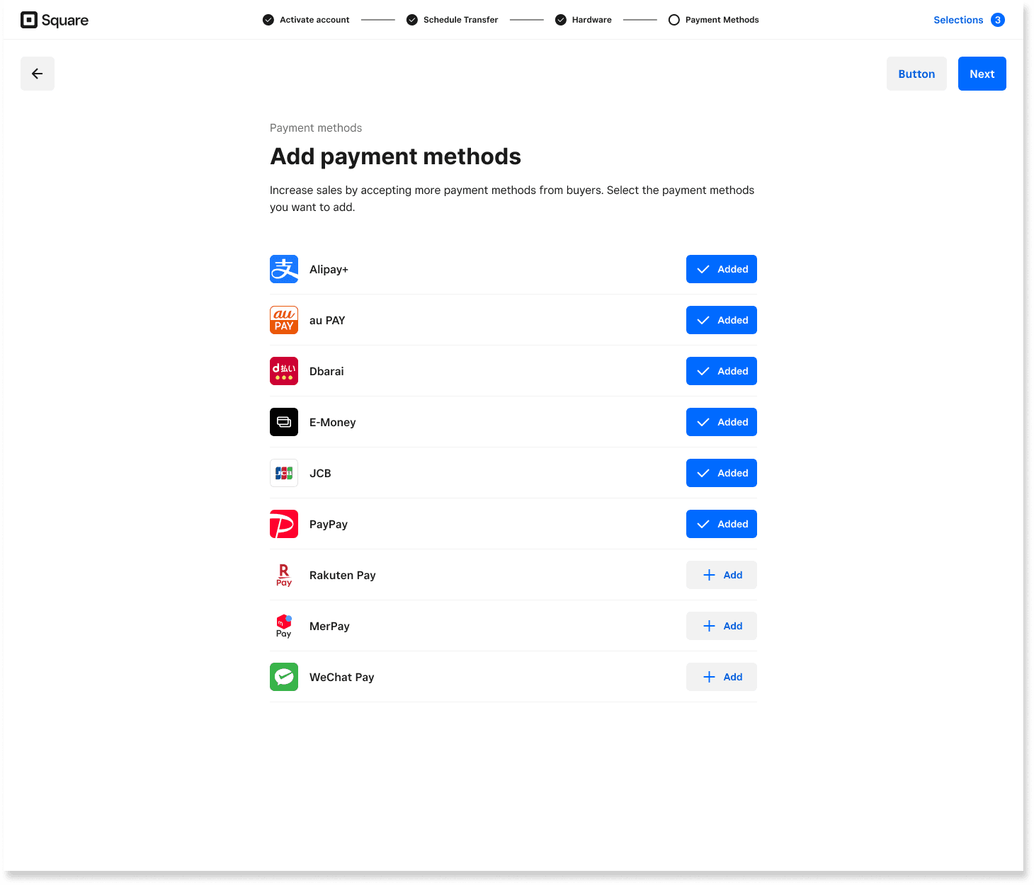Screen dimensions: 1034x885
Task: Remove Dbarai via its Added button
Action: [x=722, y=371]
